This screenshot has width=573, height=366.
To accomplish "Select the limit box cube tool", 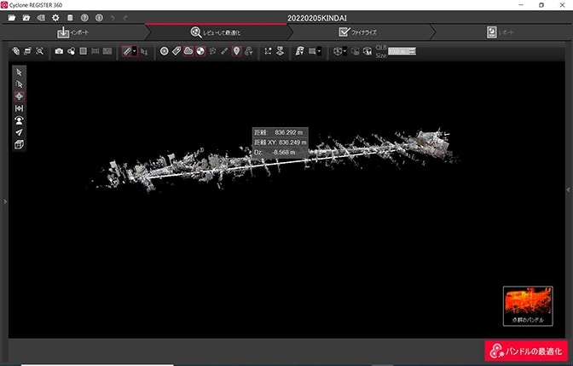I will (20, 144).
